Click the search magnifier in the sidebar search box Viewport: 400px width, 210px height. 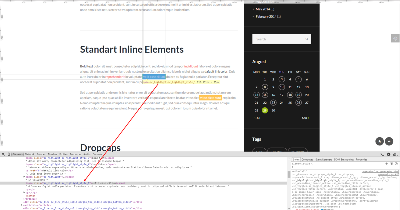pyautogui.click(x=307, y=39)
